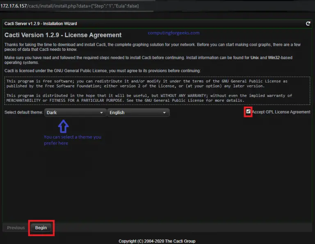Screen dimensions: 315x244
Task: Click the License Agreement page heading
Action: click(63, 35)
